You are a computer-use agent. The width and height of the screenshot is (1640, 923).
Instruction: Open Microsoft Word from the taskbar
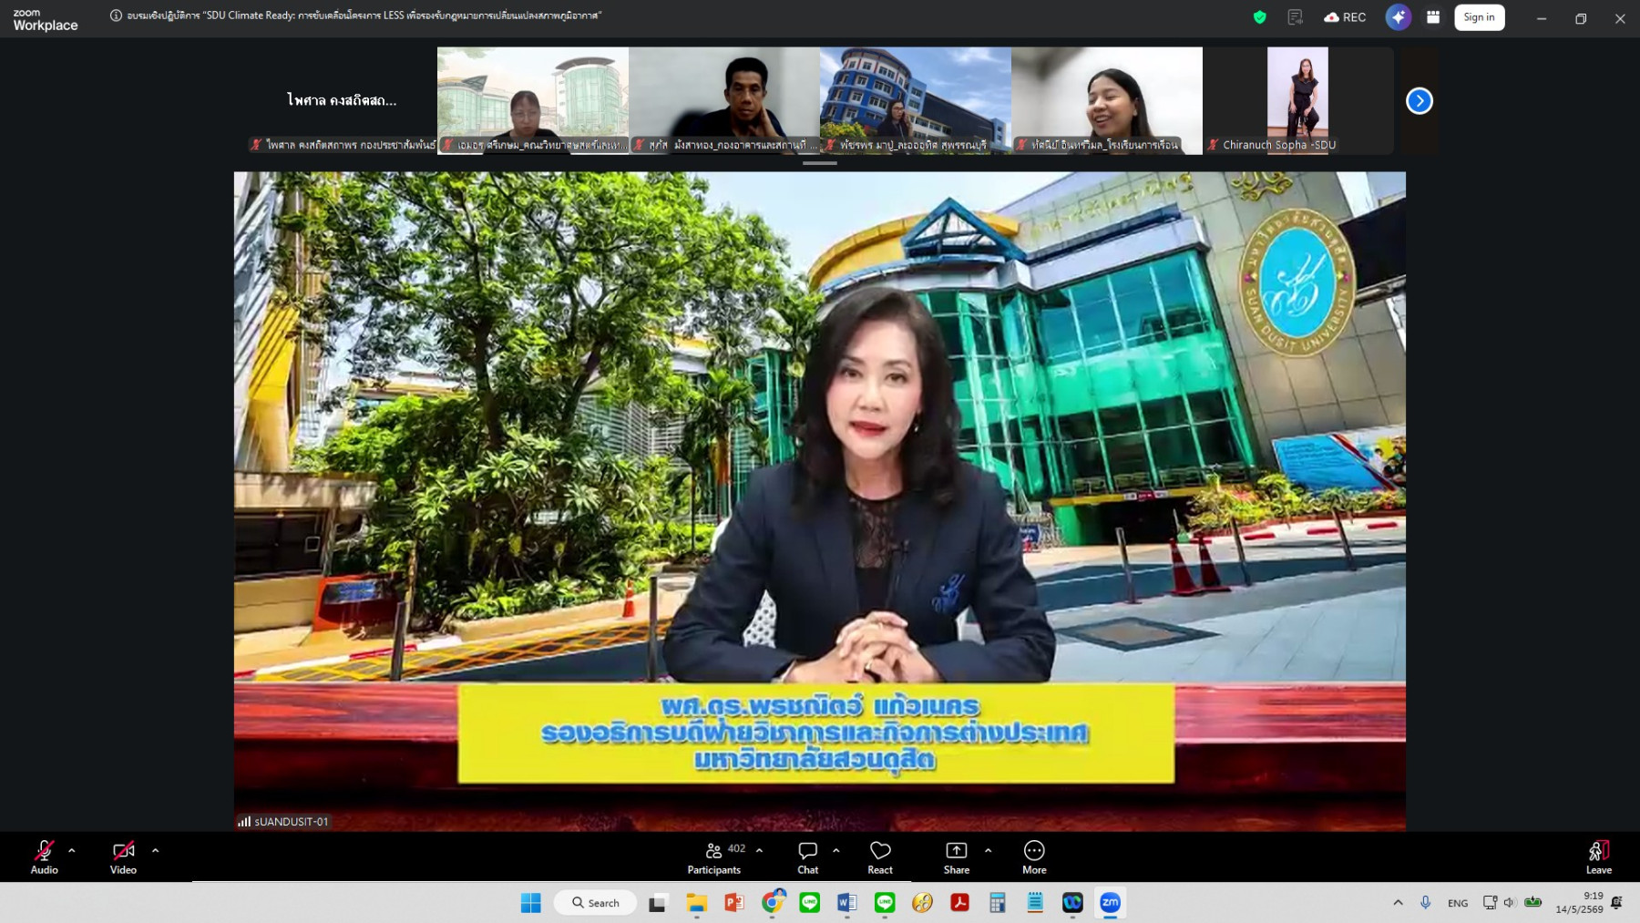(x=847, y=903)
